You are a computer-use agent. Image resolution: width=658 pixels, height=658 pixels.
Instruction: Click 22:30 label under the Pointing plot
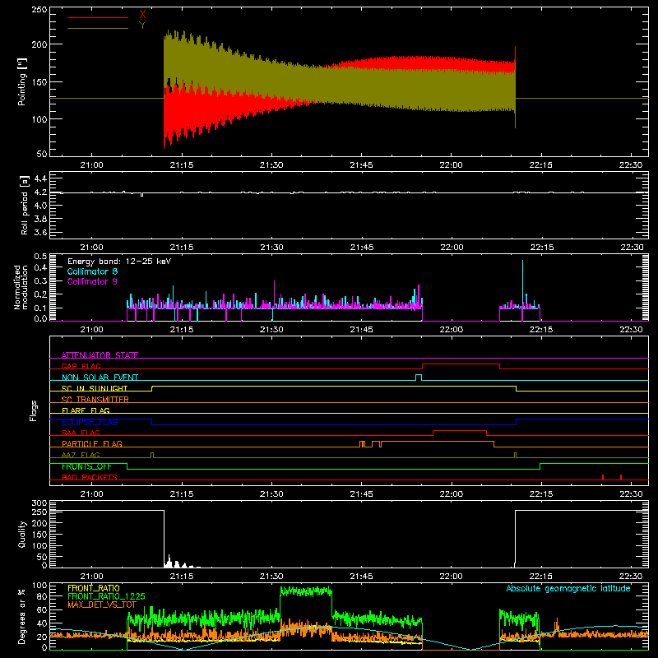point(631,165)
